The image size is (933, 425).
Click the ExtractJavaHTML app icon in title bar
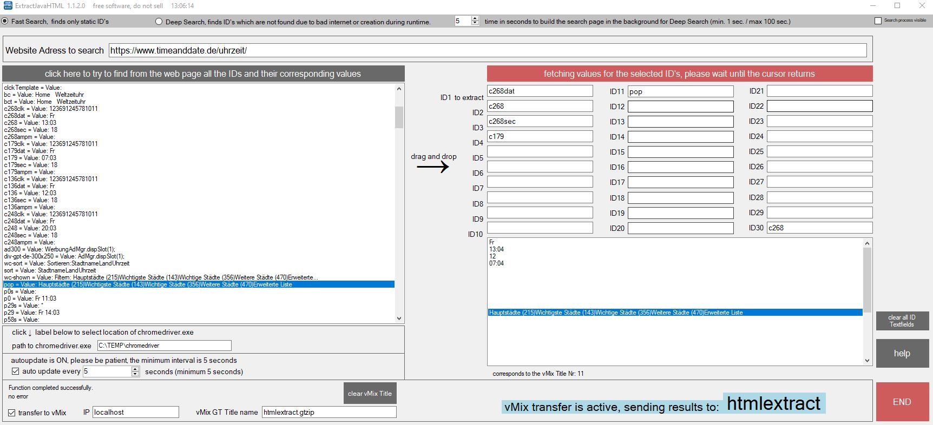[8, 6]
